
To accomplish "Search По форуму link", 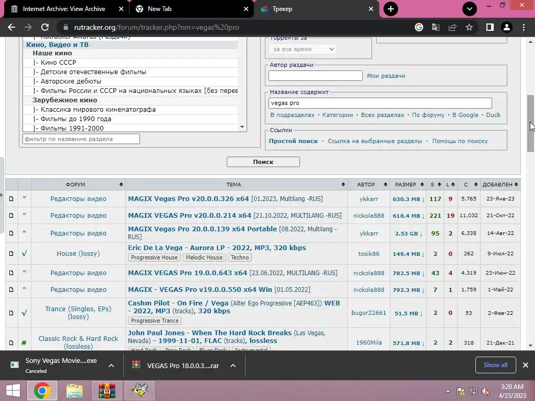I will [x=428, y=115].
